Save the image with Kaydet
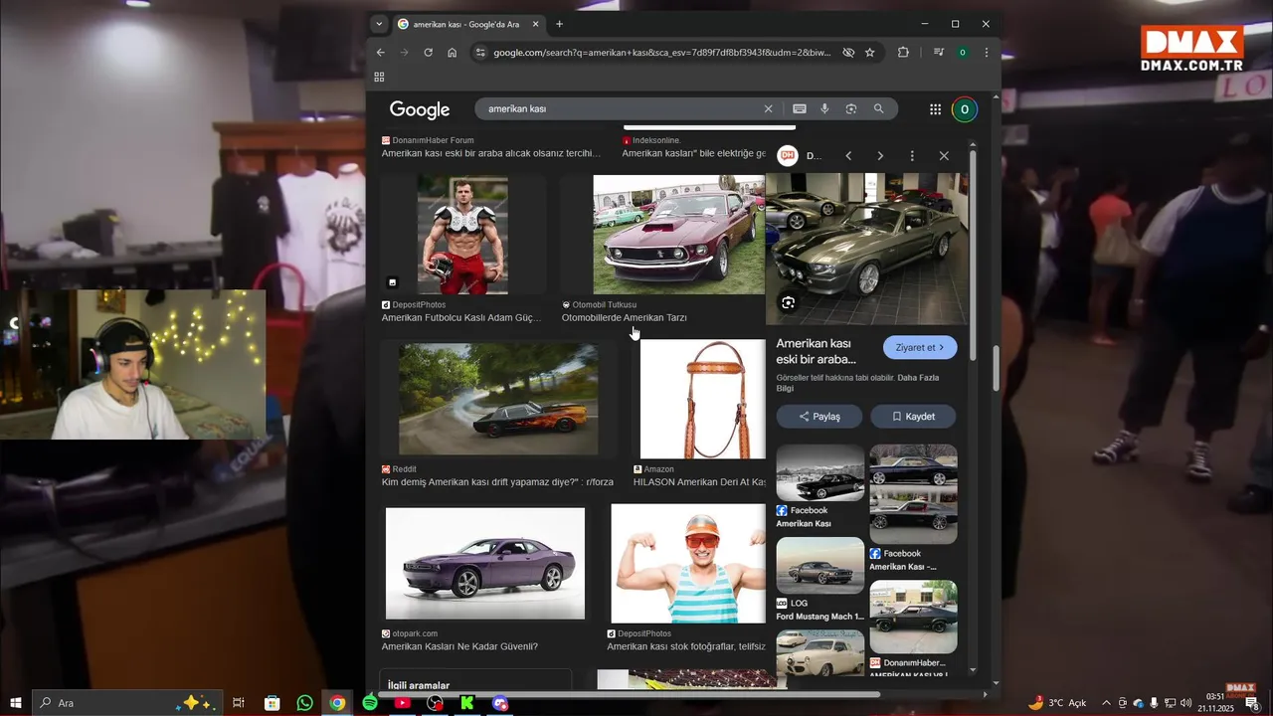 point(913,417)
